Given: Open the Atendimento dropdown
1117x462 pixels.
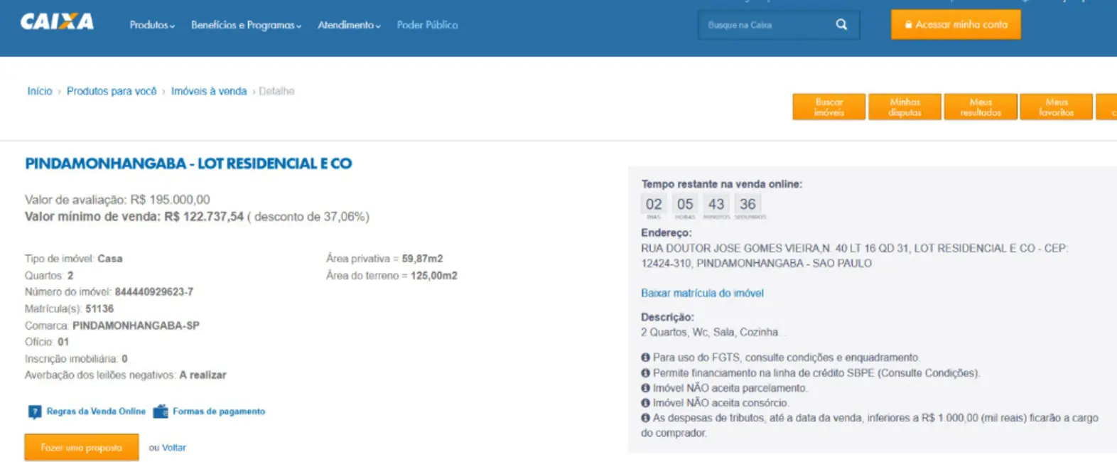Looking at the screenshot, I should (348, 25).
